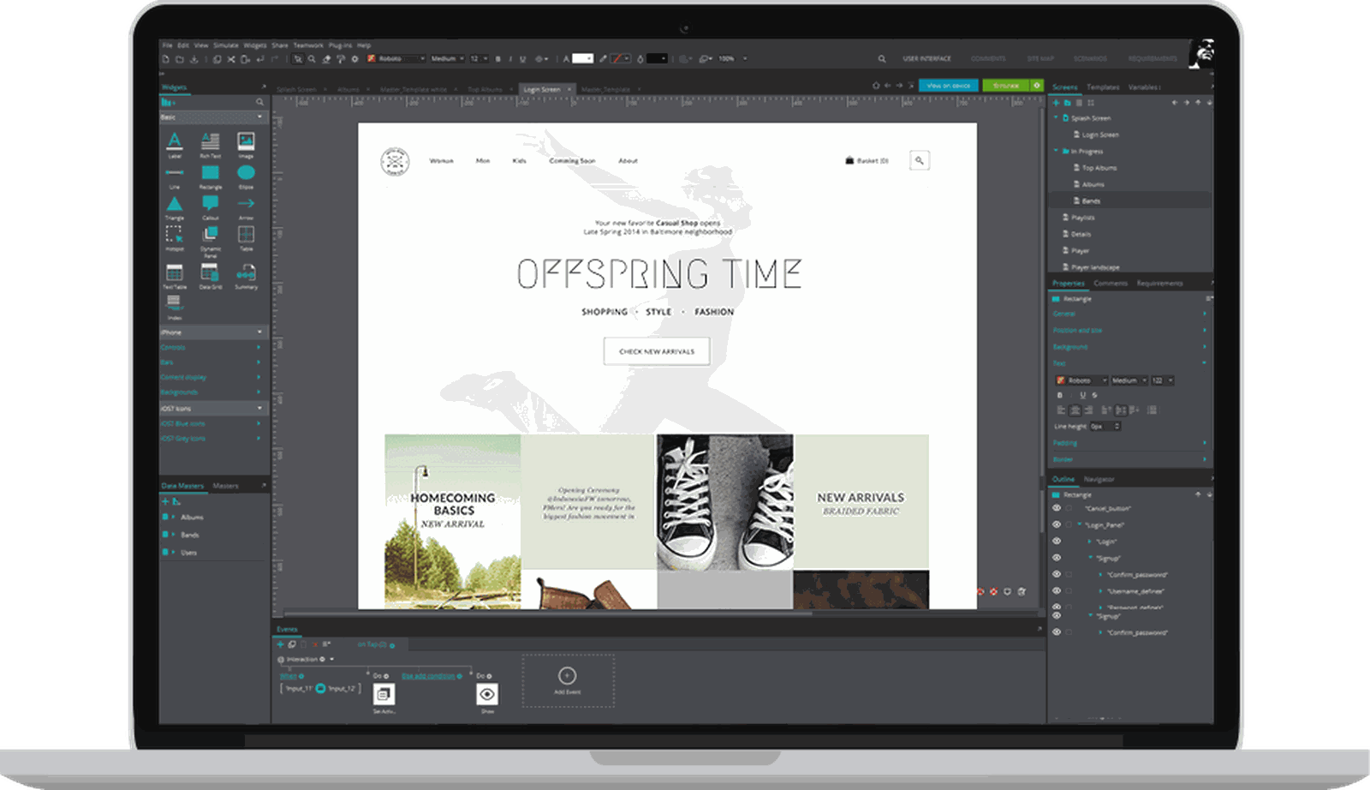Toggle visibility of Login_Panel layer
1370x790 pixels.
[x=1057, y=524]
